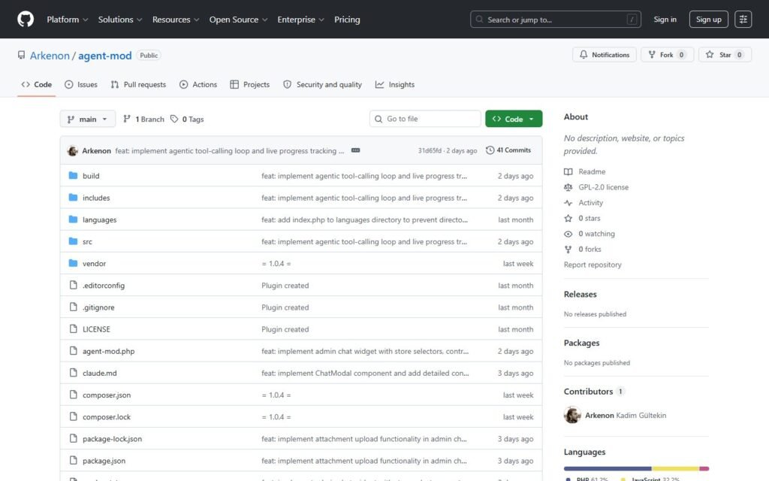This screenshot has width=769, height=481.
Task: Click the languages folder icon
Action: 73,219
